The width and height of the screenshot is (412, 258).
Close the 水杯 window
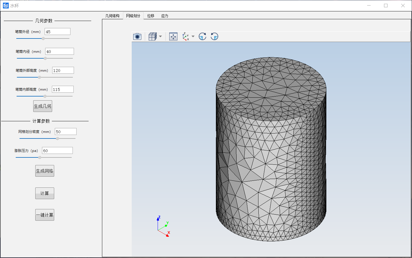(x=403, y=6)
